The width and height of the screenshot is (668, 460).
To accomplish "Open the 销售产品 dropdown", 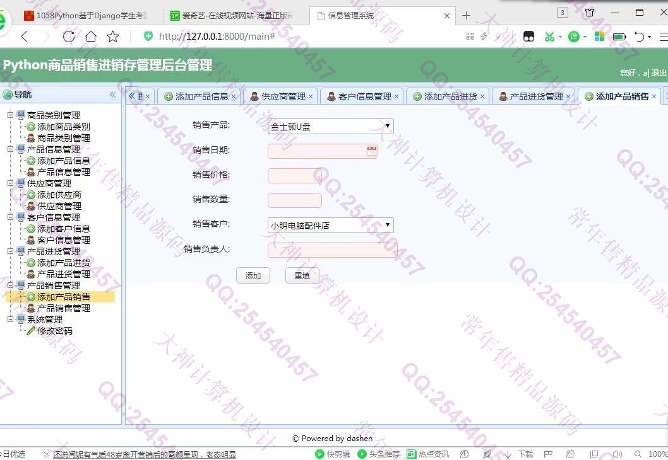I will tap(331, 126).
